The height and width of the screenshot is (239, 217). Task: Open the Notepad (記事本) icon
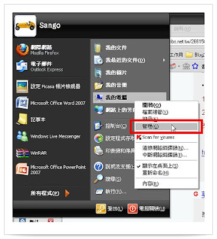(22, 119)
